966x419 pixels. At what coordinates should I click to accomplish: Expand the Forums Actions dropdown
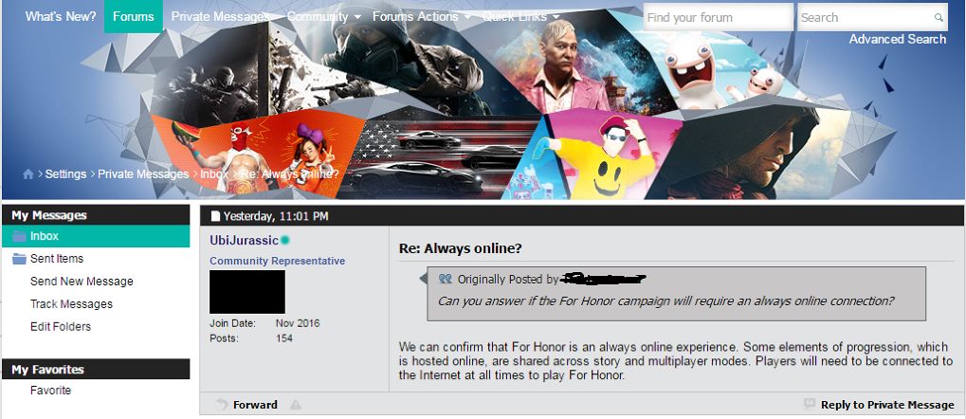pyautogui.click(x=422, y=17)
